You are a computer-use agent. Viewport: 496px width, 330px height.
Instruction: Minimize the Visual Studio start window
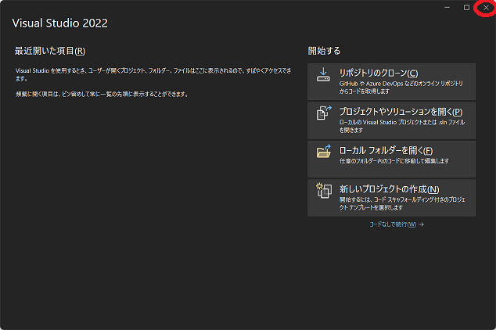pyautogui.click(x=447, y=8)
